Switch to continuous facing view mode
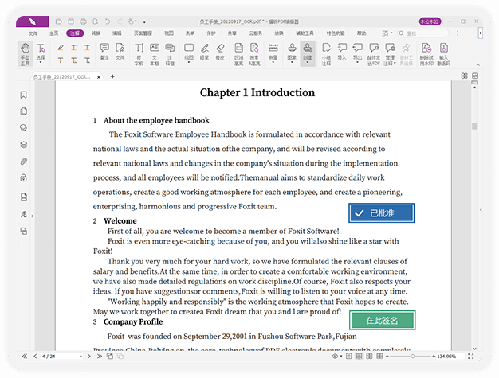 point(379,356)
